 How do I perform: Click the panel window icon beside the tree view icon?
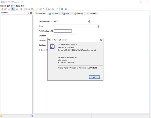pyautogui.click(x=17, y=9)
